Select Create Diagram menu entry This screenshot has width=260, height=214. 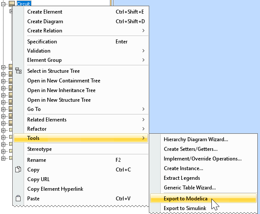(x=81, y=21)
